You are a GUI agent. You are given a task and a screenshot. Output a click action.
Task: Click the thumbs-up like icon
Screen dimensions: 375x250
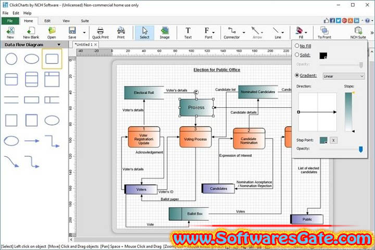[x=326, y=21]
